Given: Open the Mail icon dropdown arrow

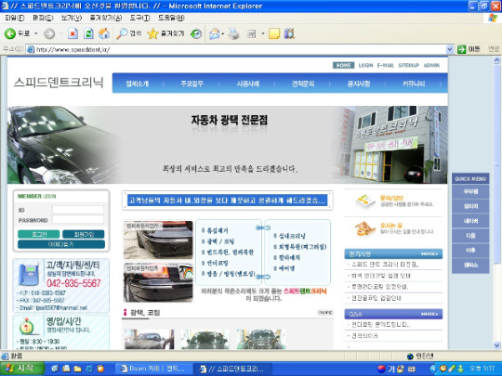Looking at the screenshot, I should pyautogui.click(x=223, y=33).
